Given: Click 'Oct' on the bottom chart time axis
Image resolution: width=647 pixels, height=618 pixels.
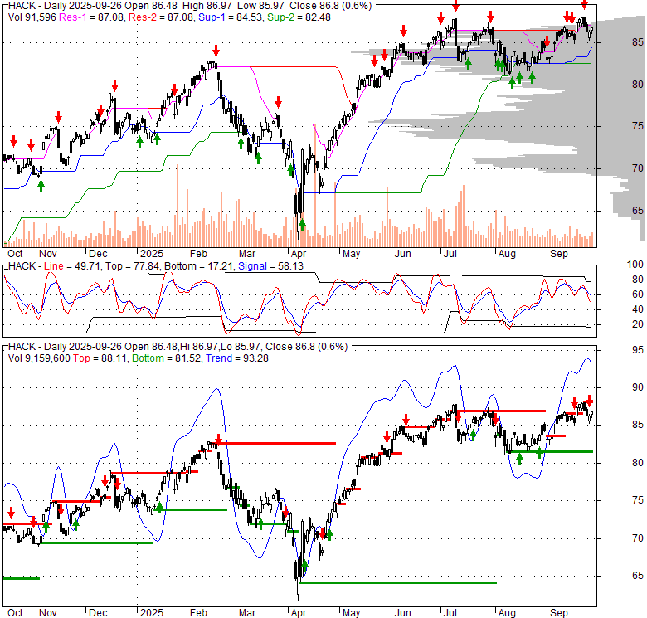Looking at the screenshot, I should click(15, 613).
